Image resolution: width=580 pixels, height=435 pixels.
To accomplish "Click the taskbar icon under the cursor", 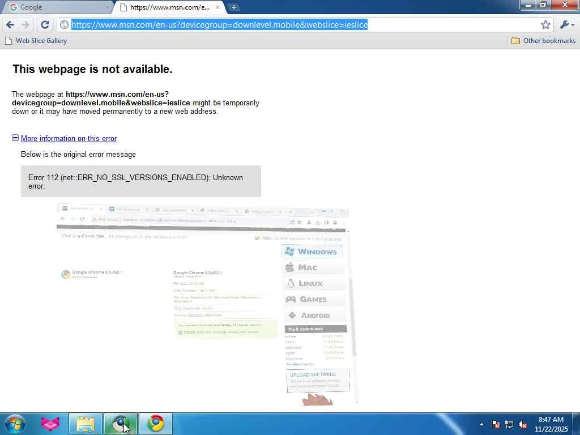I will (121, 424).
